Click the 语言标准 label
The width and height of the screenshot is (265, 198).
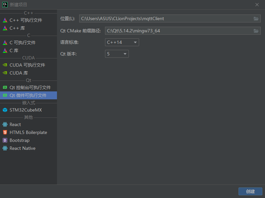click(x=70, y=42)
